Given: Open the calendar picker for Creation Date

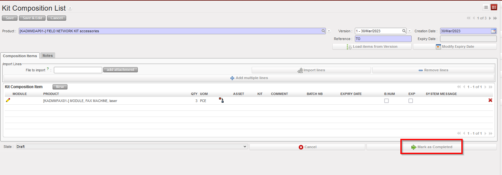Looking at the screenshot, I should (x=493, y=31).
